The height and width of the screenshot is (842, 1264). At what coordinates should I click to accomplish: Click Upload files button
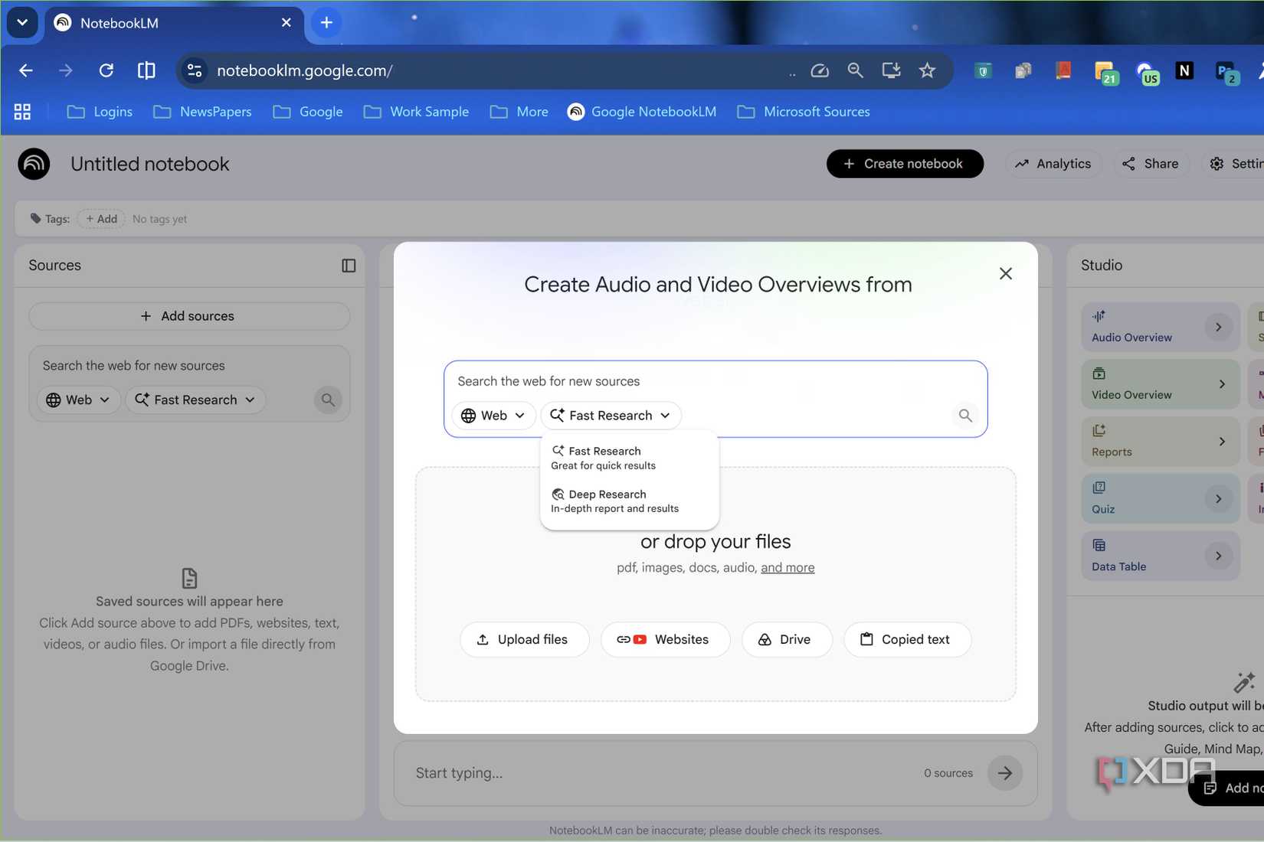[524, 639]
